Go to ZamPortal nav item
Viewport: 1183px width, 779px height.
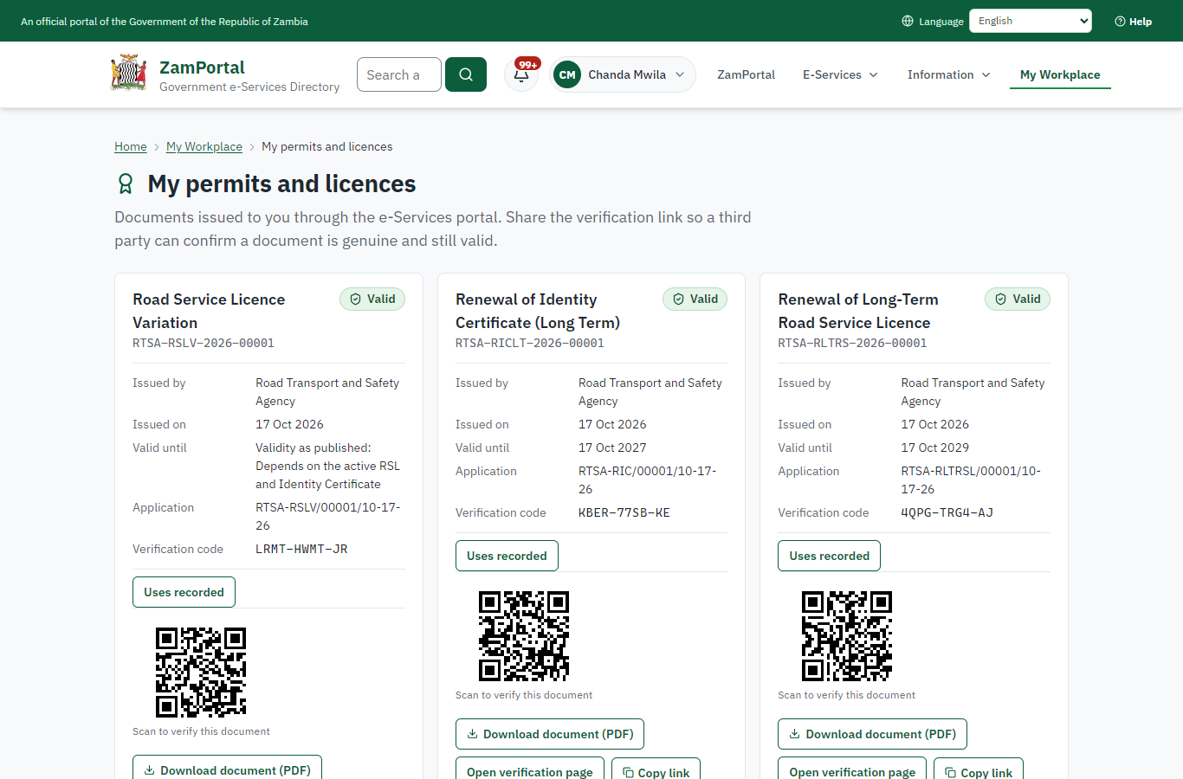746,74
